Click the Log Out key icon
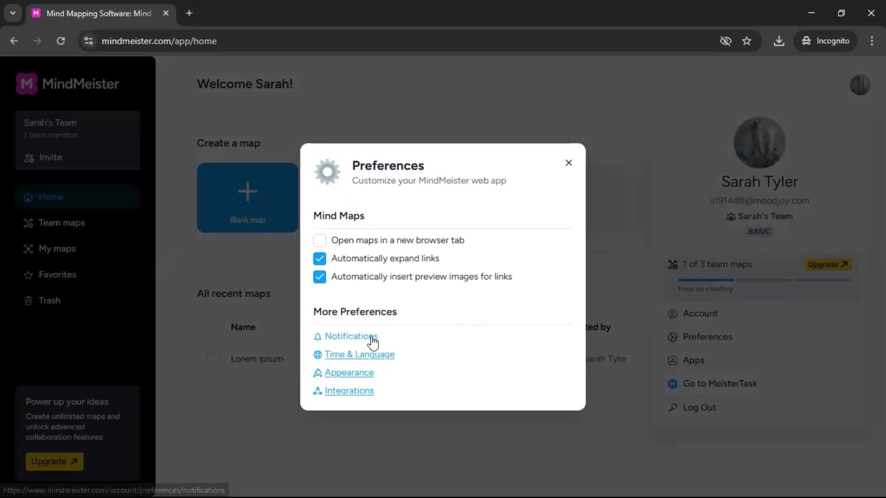The height and width of the screenshot is (498, 886). (672, 408)
